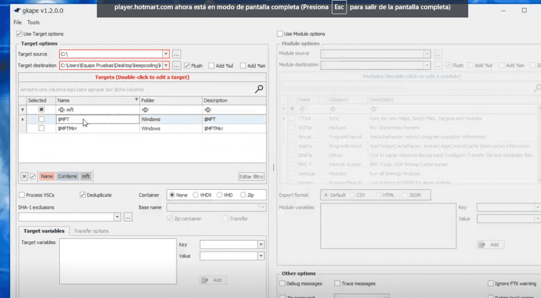
Task: Click the Name filter condition token
Action: 47,176
